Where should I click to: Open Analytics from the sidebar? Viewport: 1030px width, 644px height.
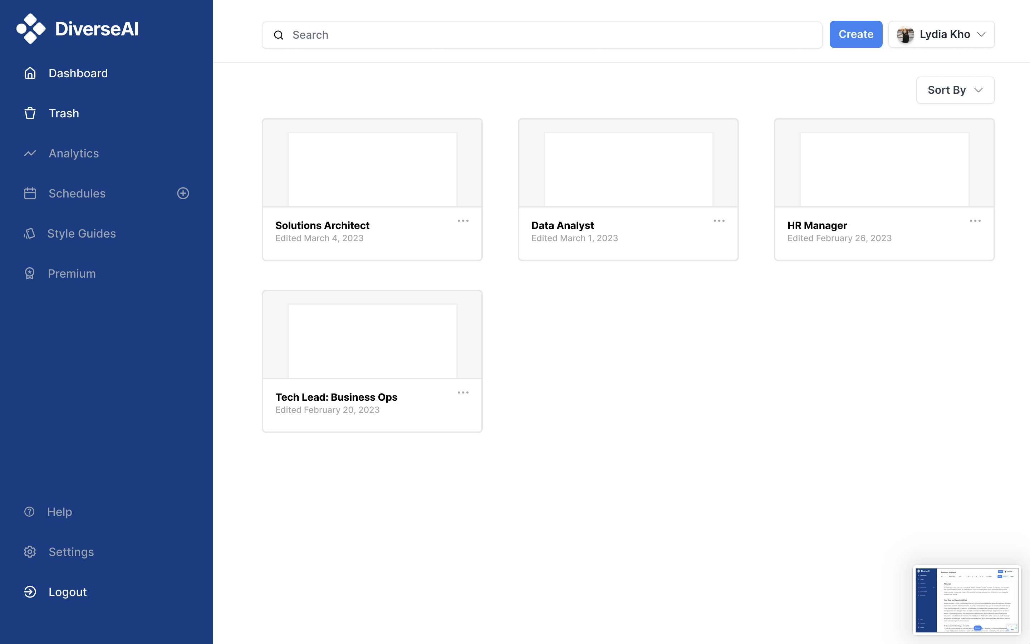pyautogui.click(x=74, y=153)
